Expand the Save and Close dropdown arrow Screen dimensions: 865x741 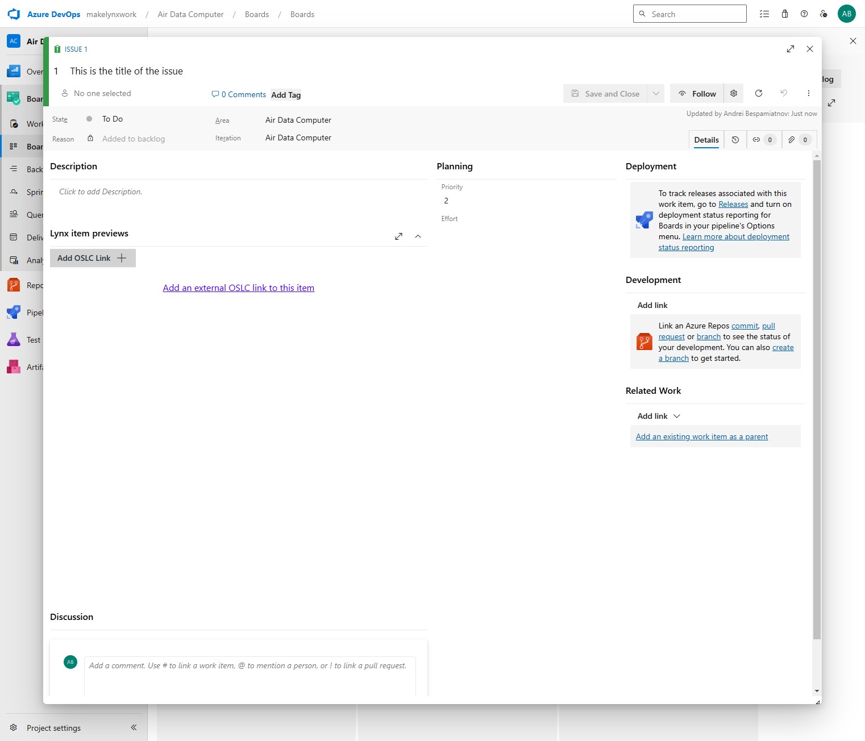point(656,93)
